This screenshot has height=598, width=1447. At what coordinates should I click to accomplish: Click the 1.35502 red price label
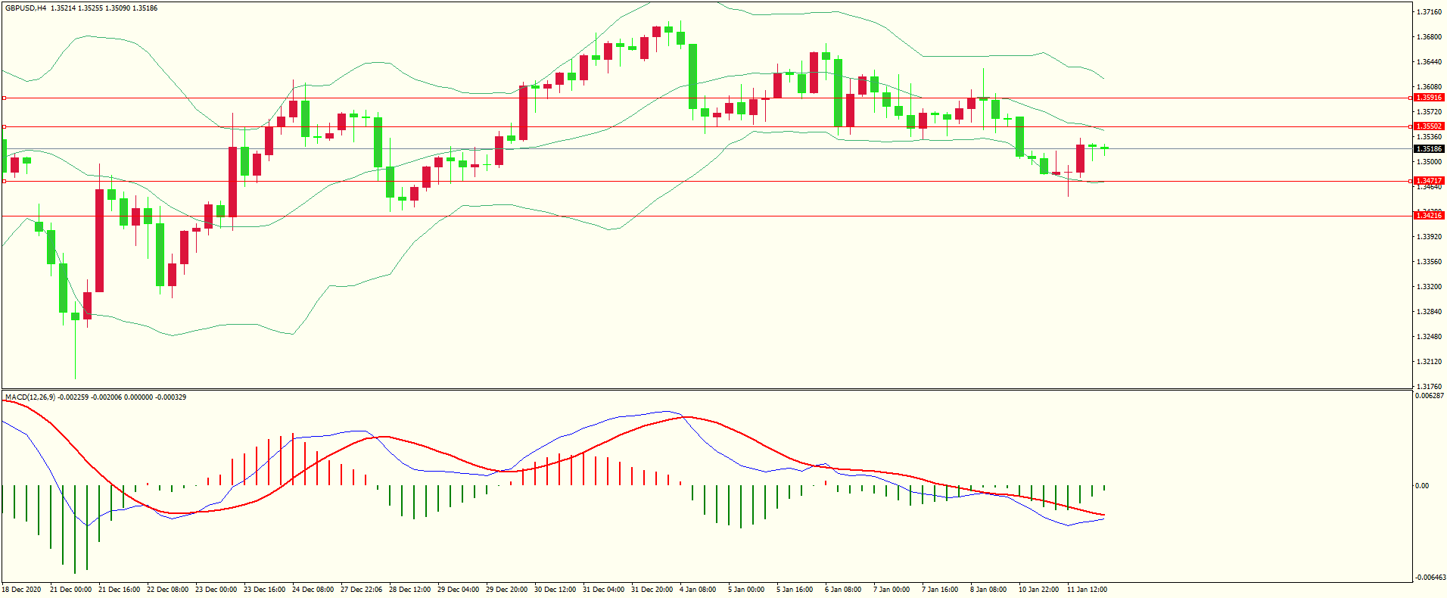click(x=1429, y=126)
